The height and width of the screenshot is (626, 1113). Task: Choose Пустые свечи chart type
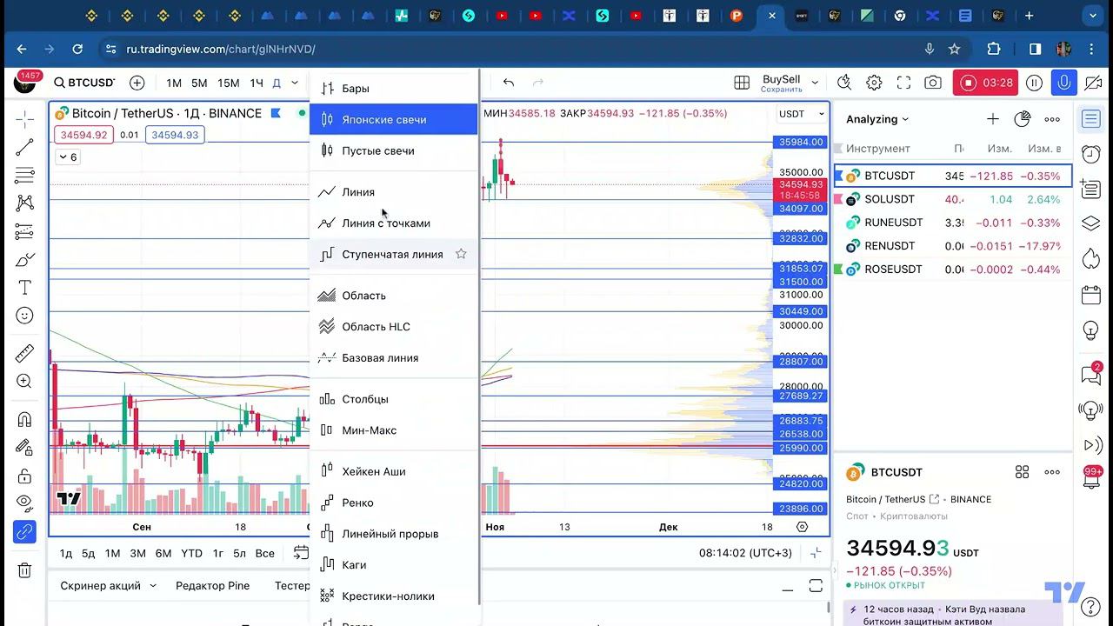coord(393,150)
